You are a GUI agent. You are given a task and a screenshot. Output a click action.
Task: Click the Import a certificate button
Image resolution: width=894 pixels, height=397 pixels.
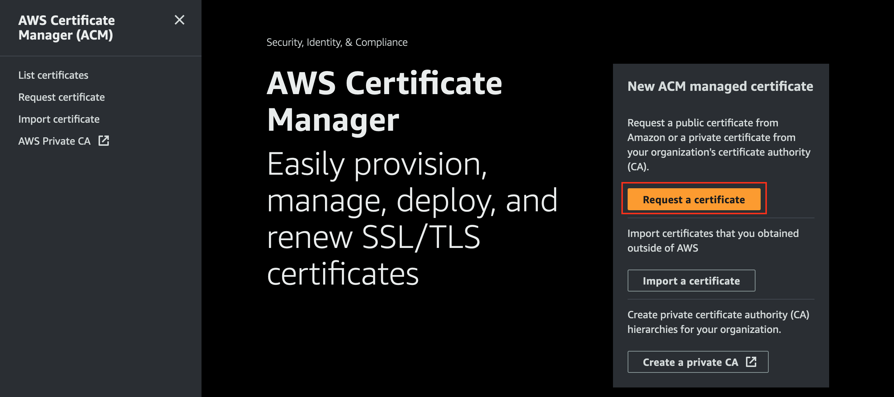[691, 281]
